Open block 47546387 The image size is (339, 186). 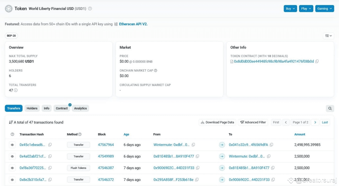(x=106, y=168)
